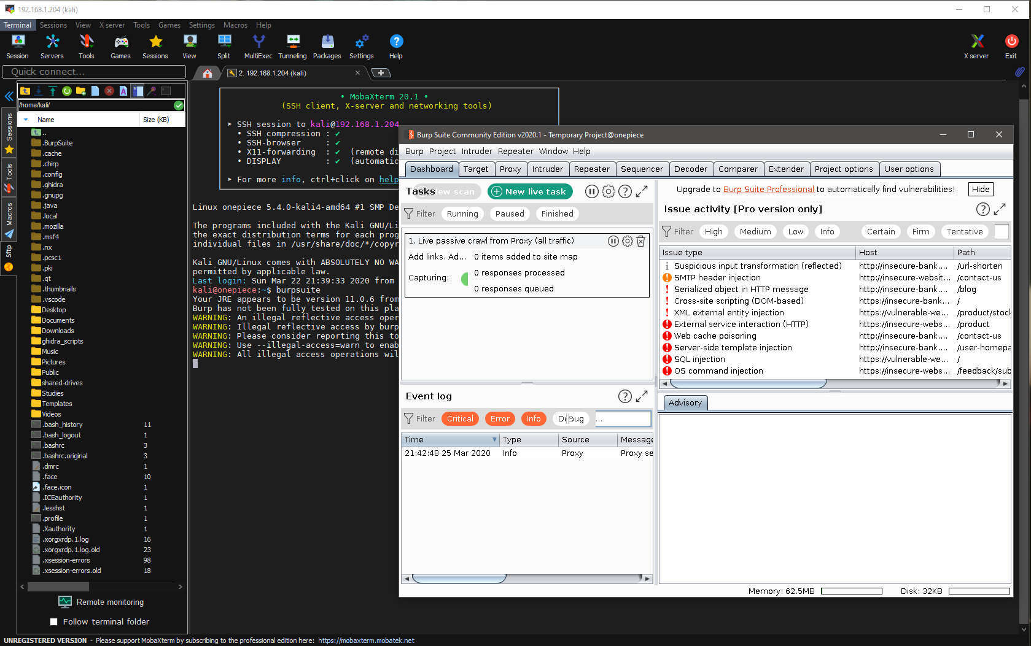Click SFTP magic wand icon
The width and height of the screenshot is (1031, 646).
click(151, 91)
